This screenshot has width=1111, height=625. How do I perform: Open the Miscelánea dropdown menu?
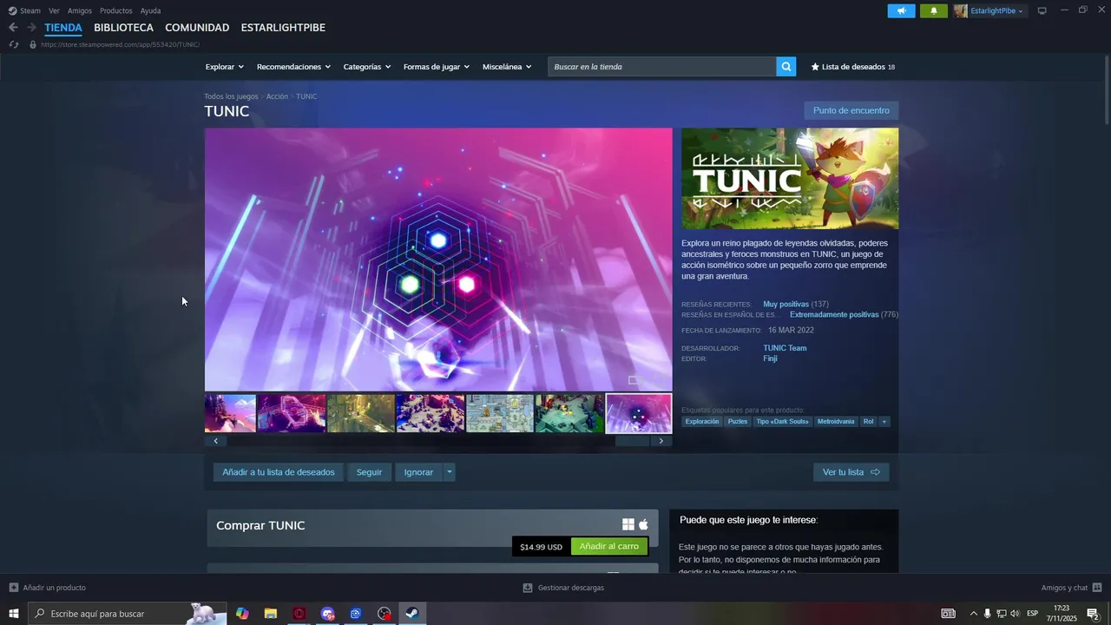(507, 67)
